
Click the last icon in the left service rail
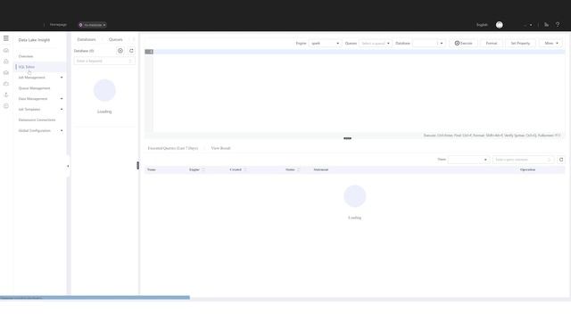point(6,106)
